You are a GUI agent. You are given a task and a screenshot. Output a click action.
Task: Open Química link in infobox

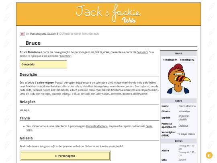(183, 126)
